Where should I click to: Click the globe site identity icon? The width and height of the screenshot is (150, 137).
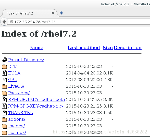point(11,22)
